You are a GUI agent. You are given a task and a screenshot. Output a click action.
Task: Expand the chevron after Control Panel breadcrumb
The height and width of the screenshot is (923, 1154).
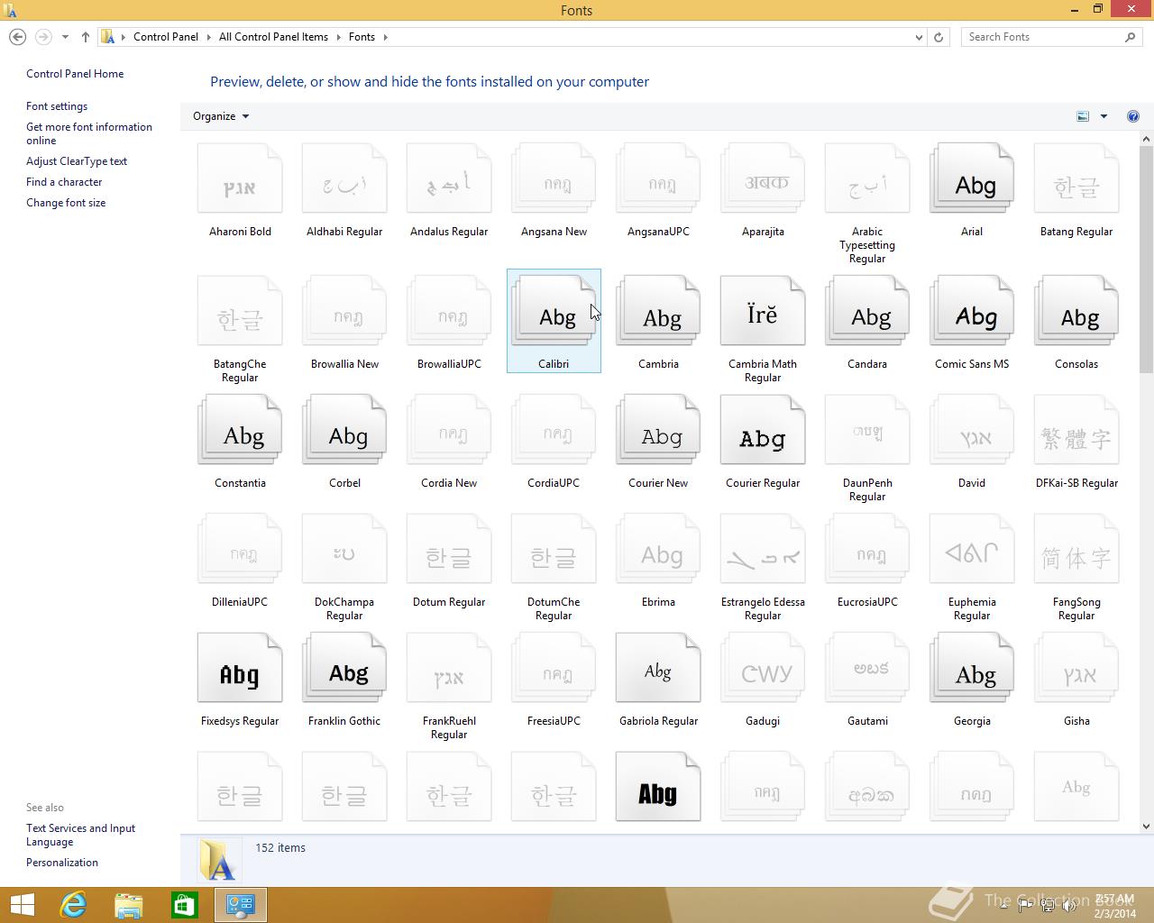tap(208, 37)
